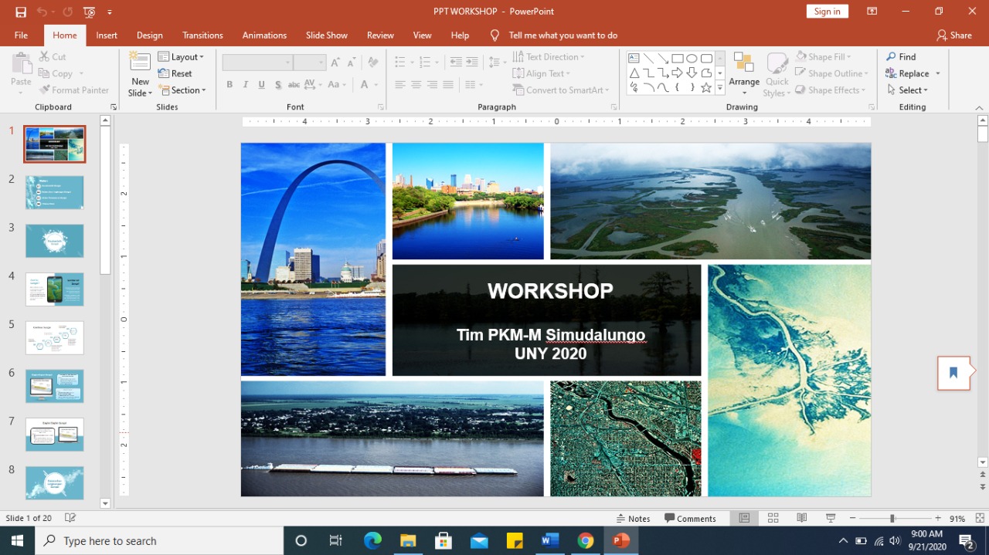Increase the font size
989x555 pixels.
tap(335, 63)
